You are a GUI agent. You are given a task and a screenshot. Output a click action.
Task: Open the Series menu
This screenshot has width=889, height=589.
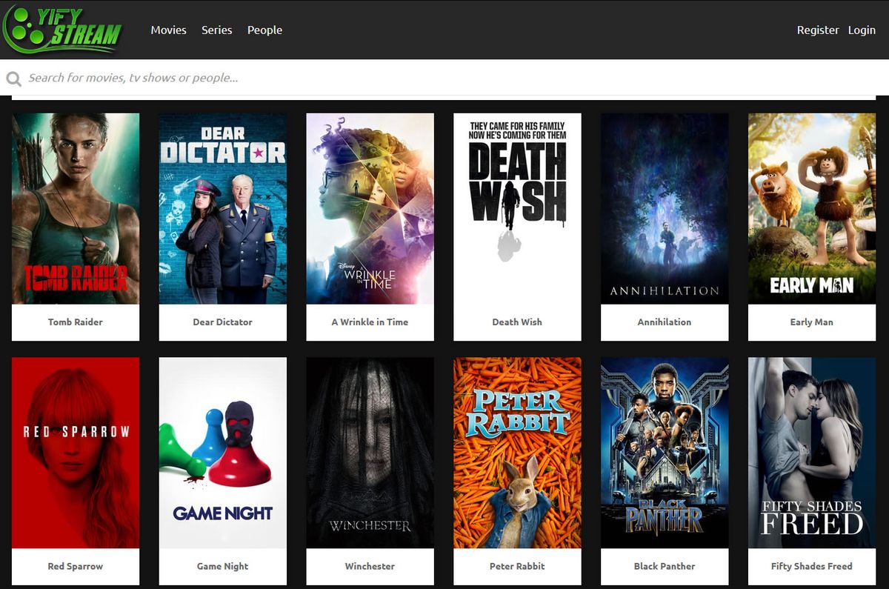(217, 30)
